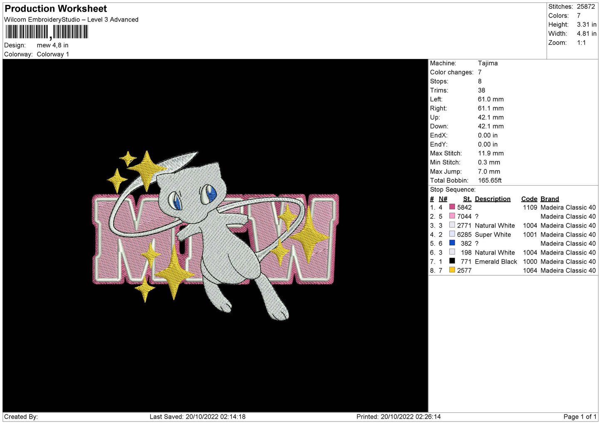Click the blue 382 thread swatch
The height and width of the screenshot is (424, 601).
(x=452, y=243)
